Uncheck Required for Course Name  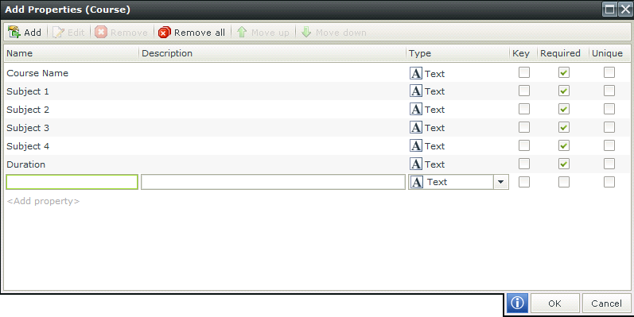click(x=564, y=72)
